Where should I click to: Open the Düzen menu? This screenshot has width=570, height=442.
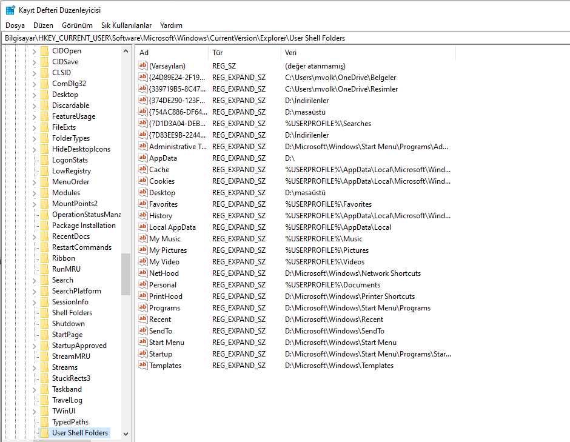coord(43,25)
